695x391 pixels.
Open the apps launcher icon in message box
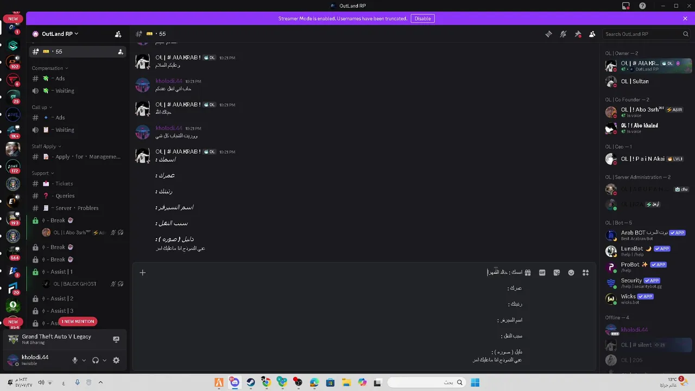point(586,273)
